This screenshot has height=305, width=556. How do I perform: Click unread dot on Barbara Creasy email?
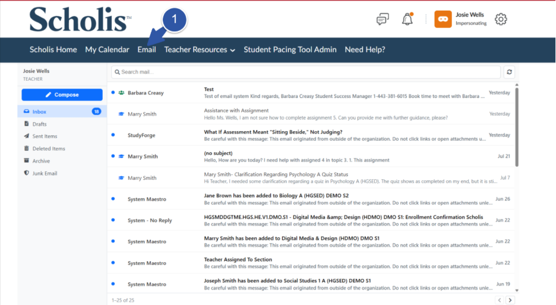coord(113,92)
